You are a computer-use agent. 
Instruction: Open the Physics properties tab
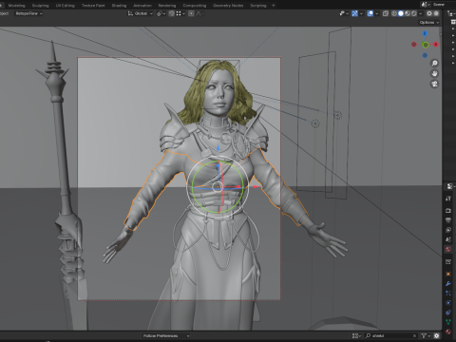[448, 303]
